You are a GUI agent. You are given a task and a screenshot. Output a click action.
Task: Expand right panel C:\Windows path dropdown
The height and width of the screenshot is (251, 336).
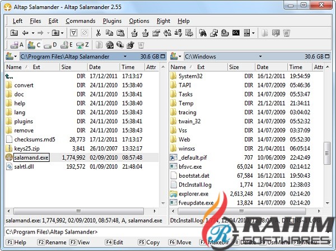(260, 57)
